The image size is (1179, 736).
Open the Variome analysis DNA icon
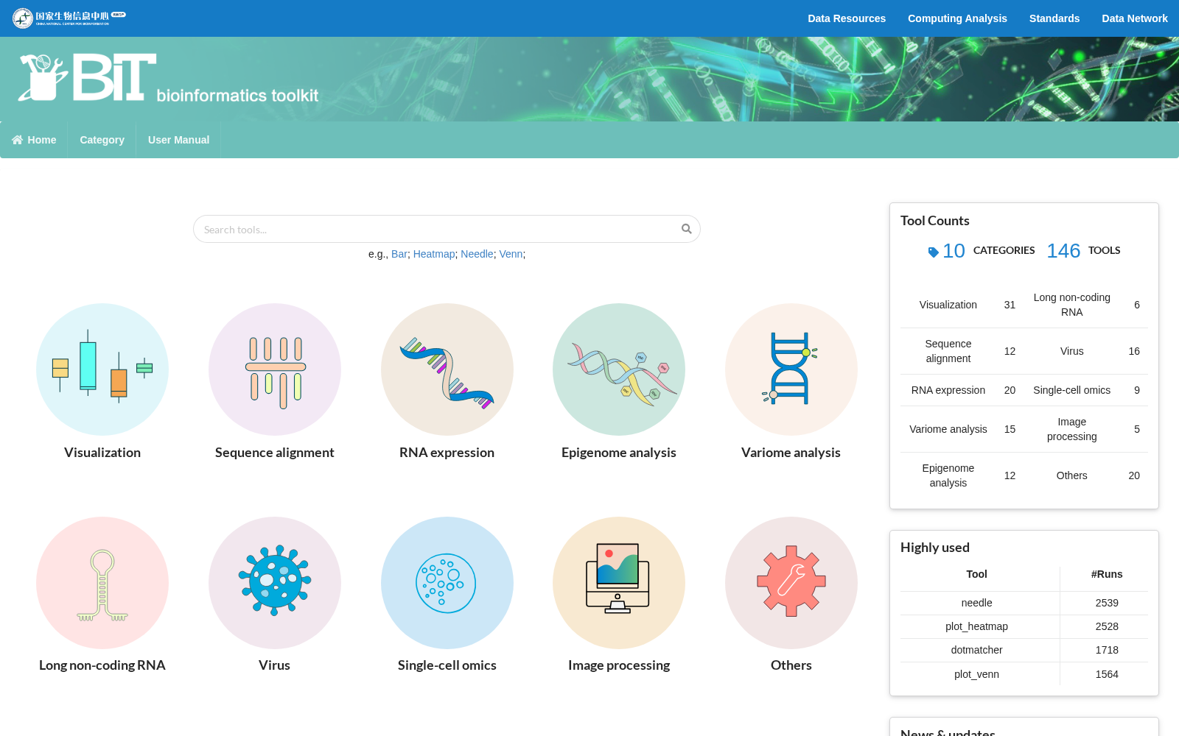[791, 369]
